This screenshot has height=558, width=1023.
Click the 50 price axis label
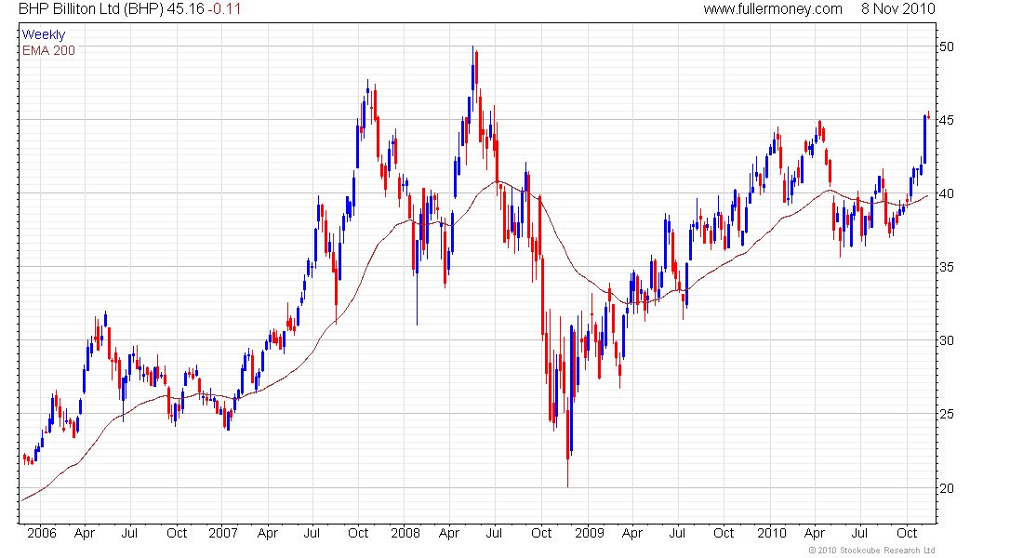(946, 47)
